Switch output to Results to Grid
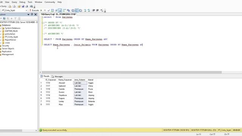This screenshot has width=242, height=136. [x=77, y=10]
